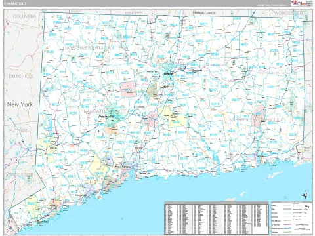Open the ZIP code index table

click(x=217, y=218)
